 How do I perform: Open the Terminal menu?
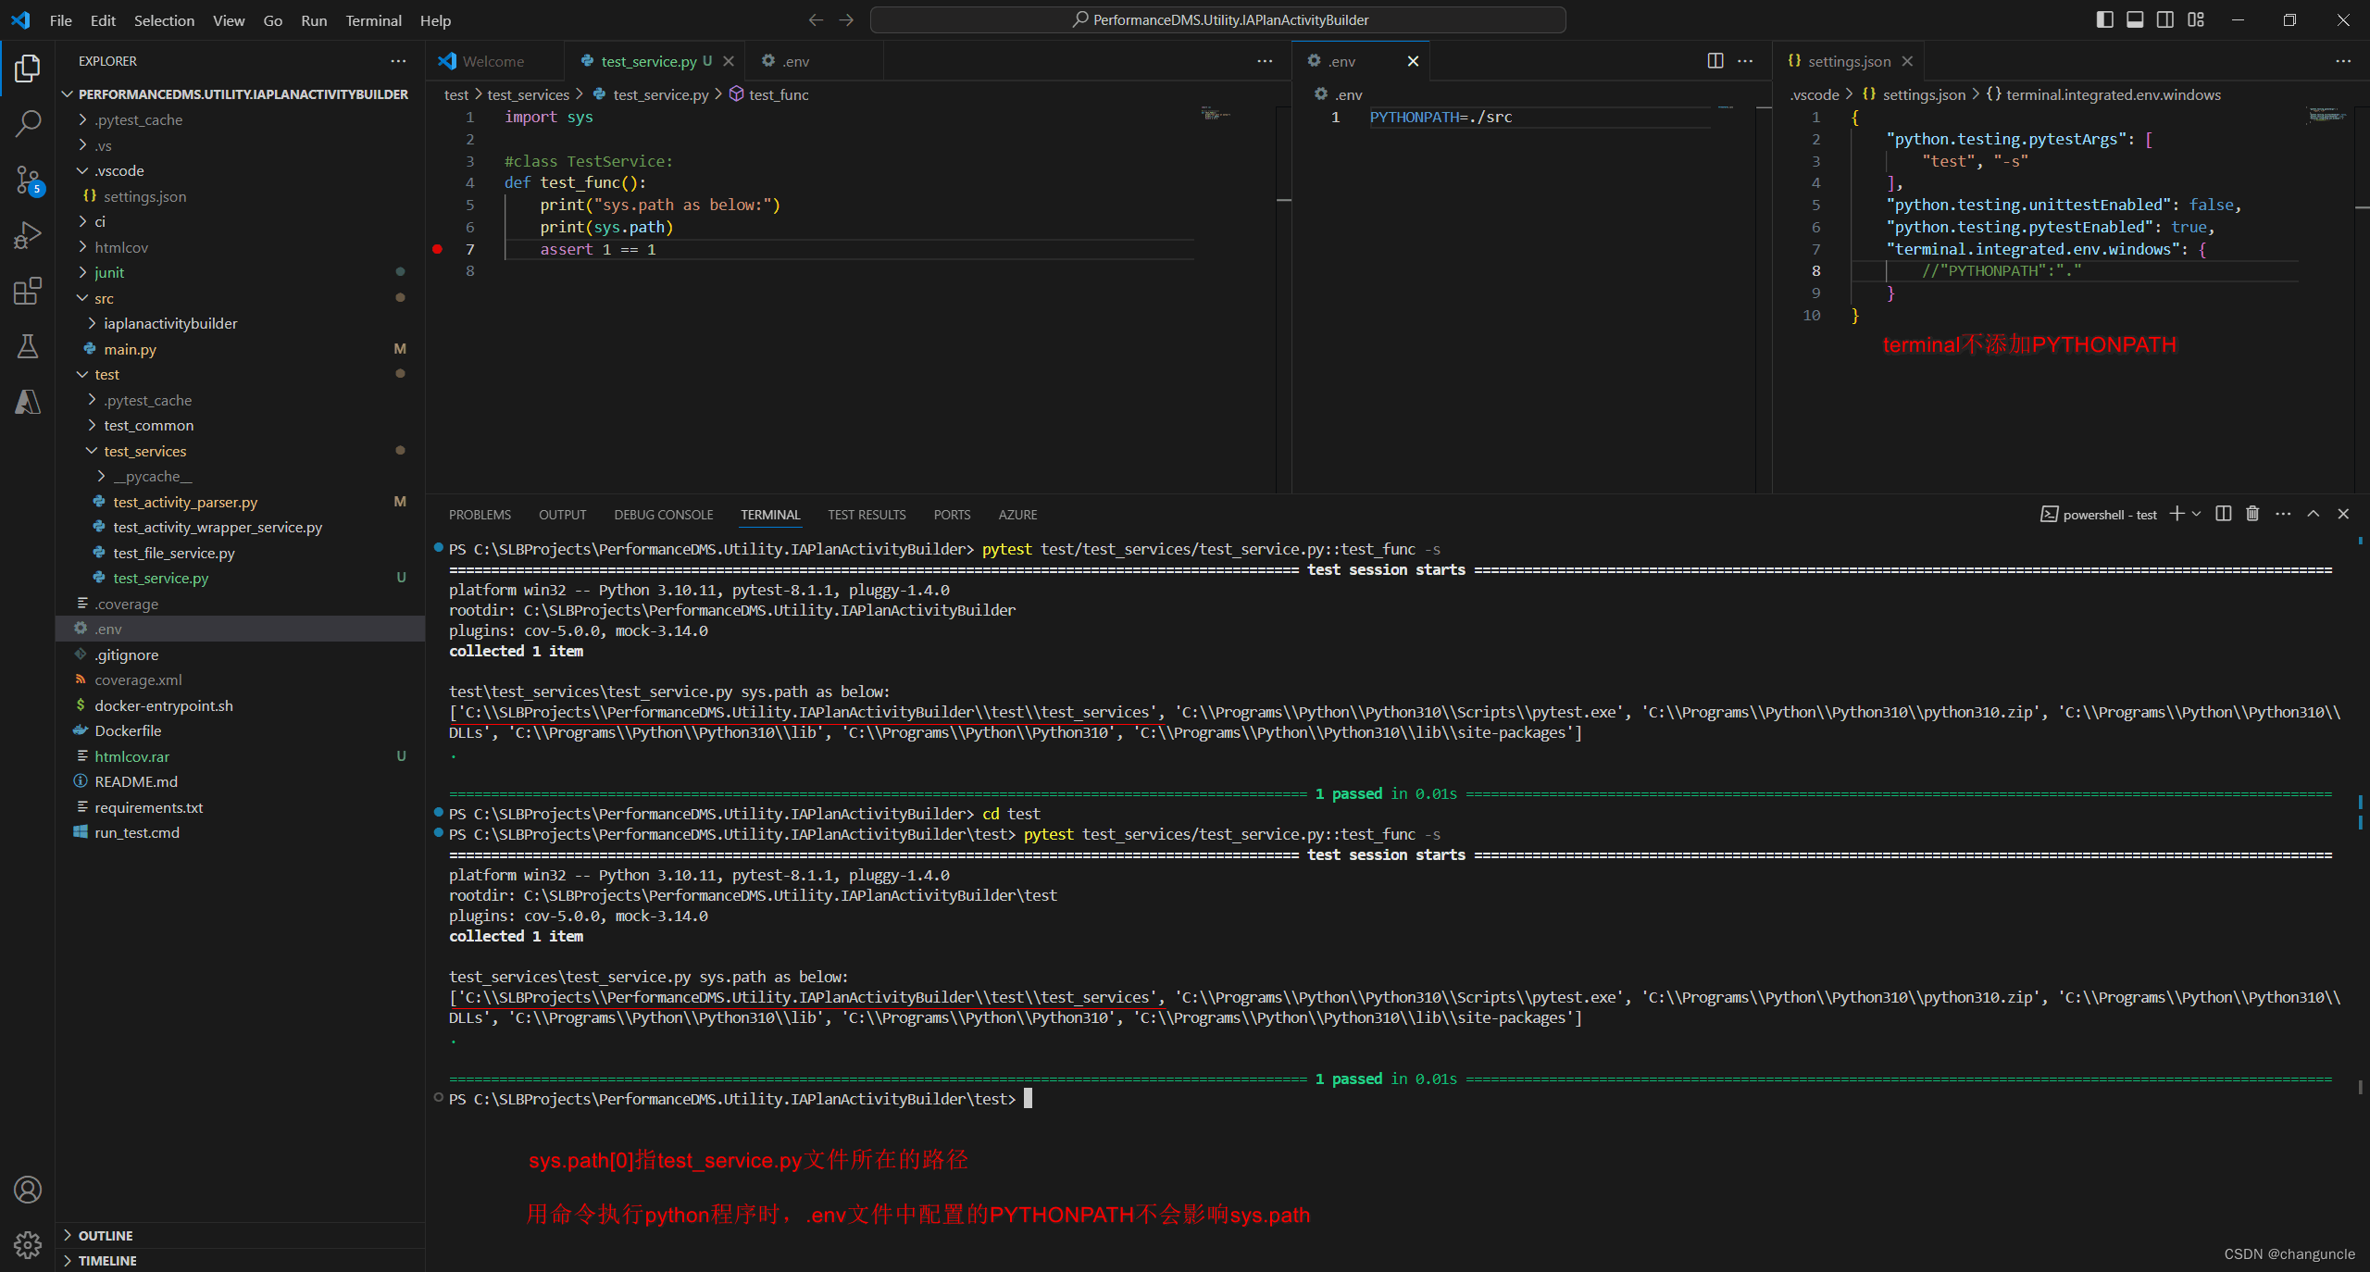coord(373,20)
